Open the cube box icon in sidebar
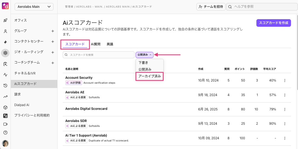 (5, 108)
